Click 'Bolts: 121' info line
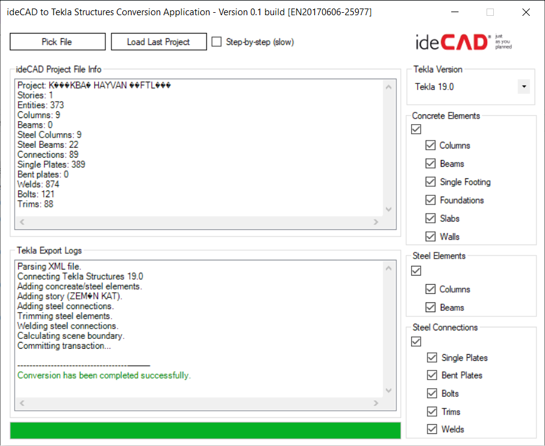 (x=36, y=194)
